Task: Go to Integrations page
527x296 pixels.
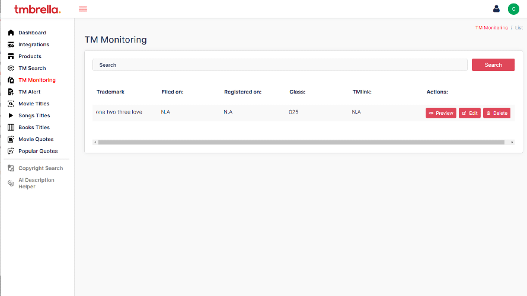Action: 34,44
